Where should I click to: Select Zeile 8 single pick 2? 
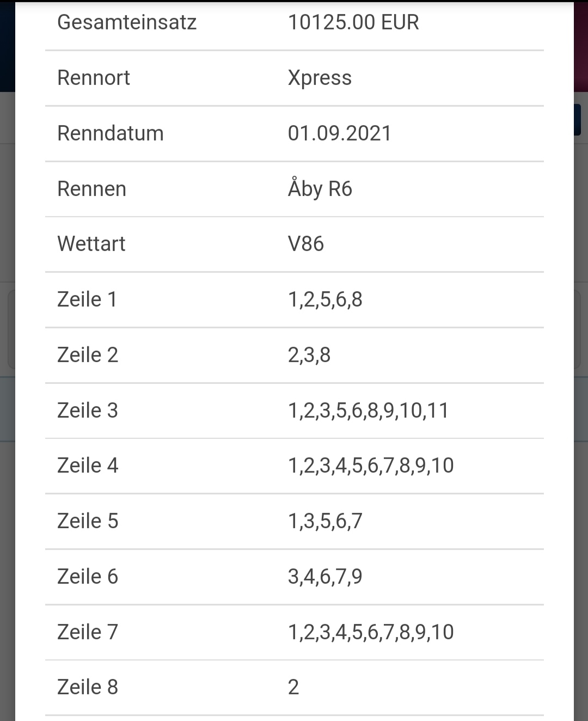click(x=293, y=687)
